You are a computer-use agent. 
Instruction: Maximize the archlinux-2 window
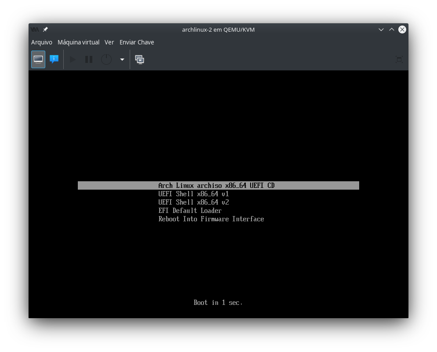click(392, 29)
